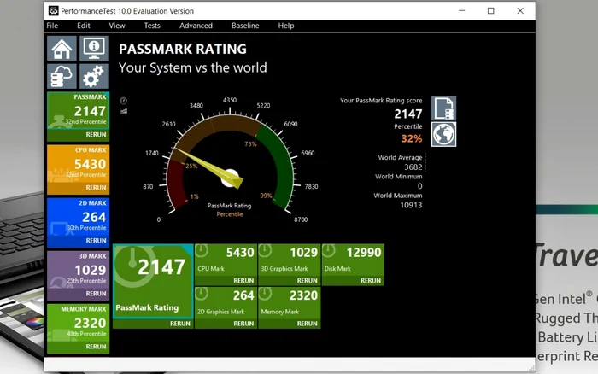Select the sidebar 3D MARK 1029 tile
Viewport: 598px width, 374px height.
[x=79, y=270]
